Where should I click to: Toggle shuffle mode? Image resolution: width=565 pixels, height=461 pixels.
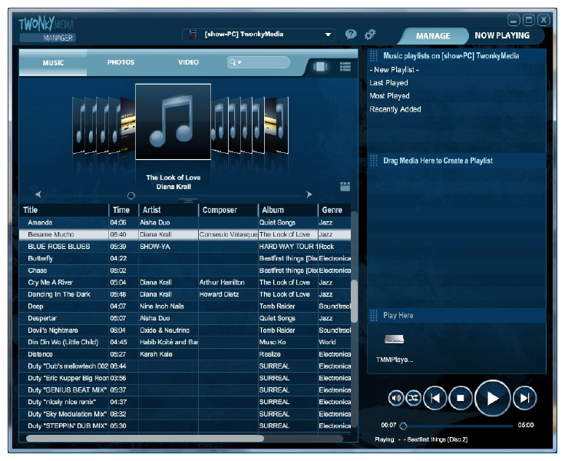(x=413, y=397)
